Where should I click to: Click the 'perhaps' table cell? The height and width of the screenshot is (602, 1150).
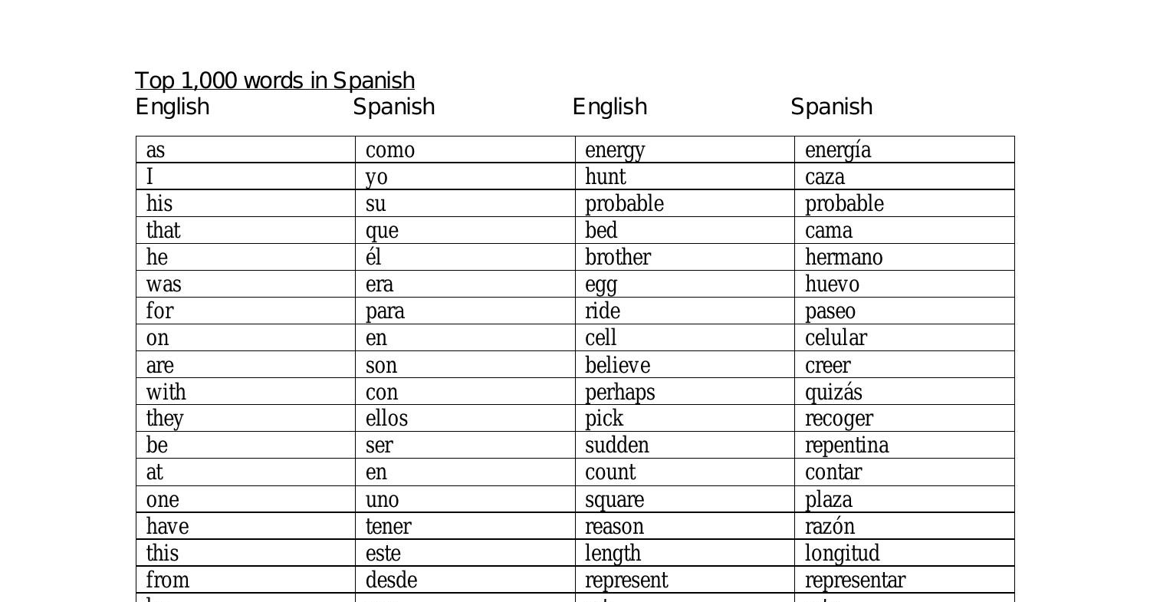pyautogui.click(x=620, y=393)
